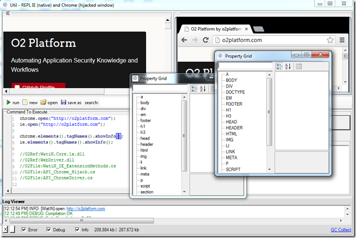The image size is (356, 238).
Task: Bookmark the page with the star icon
Action: click(330, 40)
